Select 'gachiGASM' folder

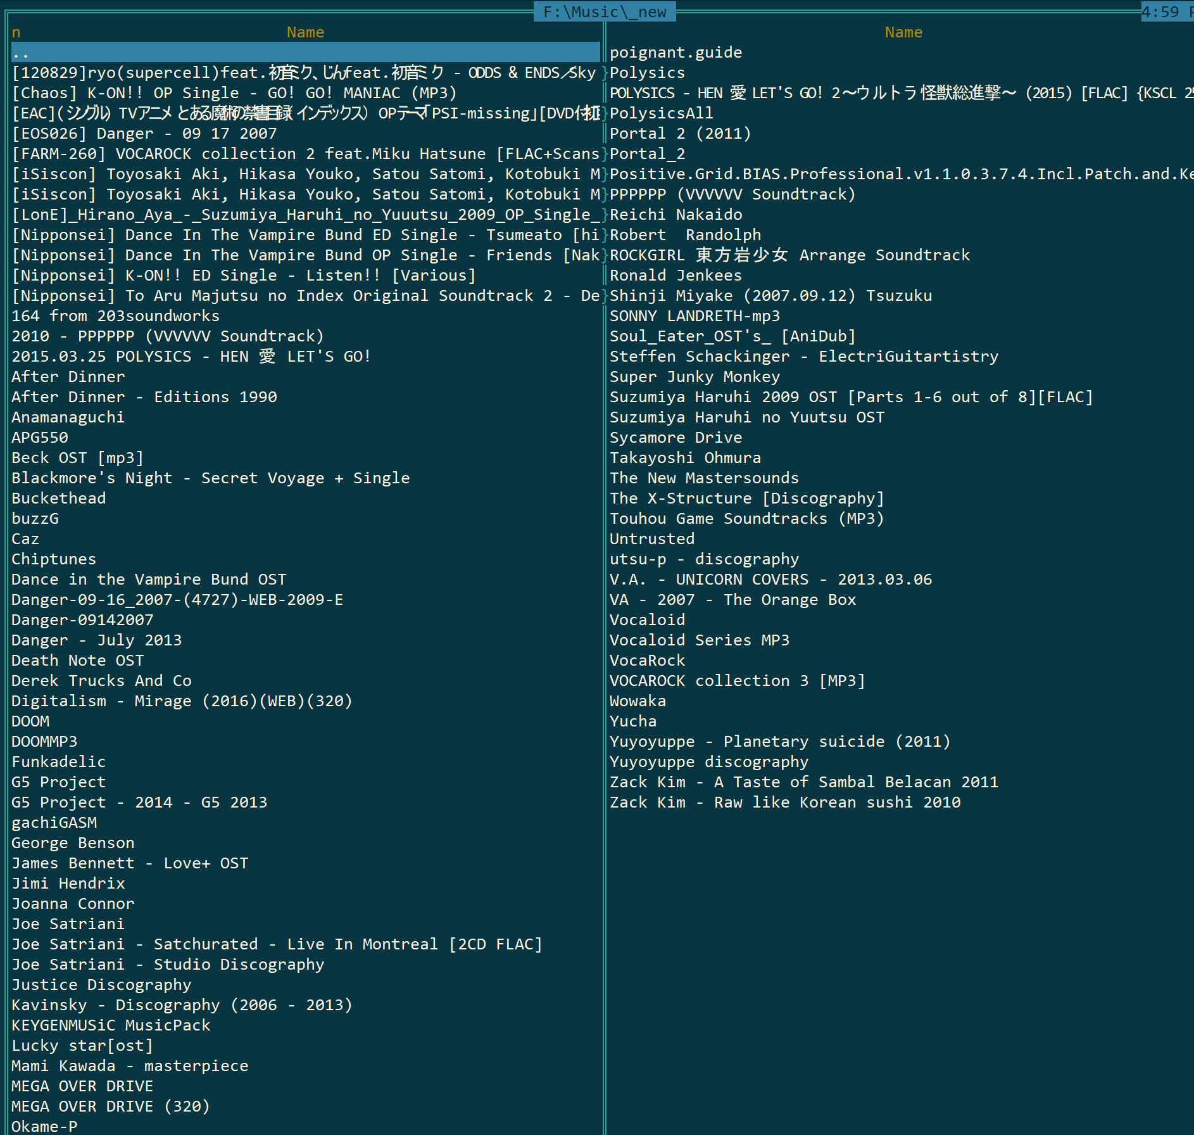click(x=54, y=823)
